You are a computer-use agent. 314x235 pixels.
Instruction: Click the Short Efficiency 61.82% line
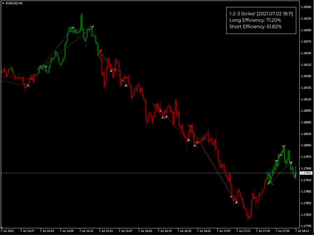pyautogui.click(x=255, y=27)
